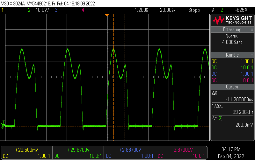Click the Keysight Technologies logo
The width and height of the screenshot is (255, 160).
[x=232, y=20]
